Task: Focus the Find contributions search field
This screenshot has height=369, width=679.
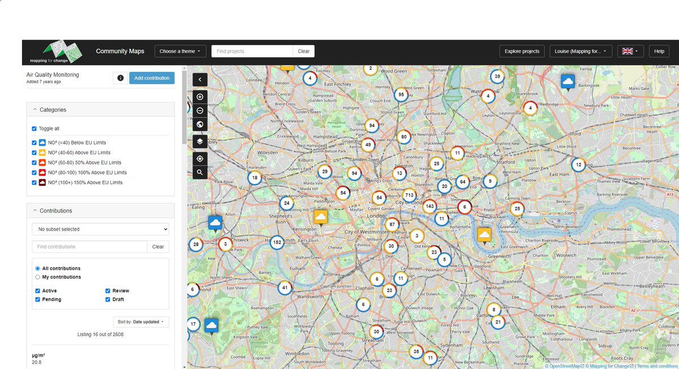Action: coord(90,247)
